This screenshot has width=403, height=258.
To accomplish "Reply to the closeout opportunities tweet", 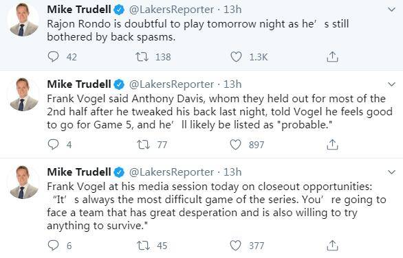I will click(x=53, y=246).
